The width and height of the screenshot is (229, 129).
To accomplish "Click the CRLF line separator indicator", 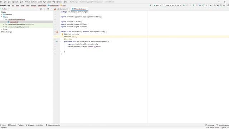I will (212, 128).
